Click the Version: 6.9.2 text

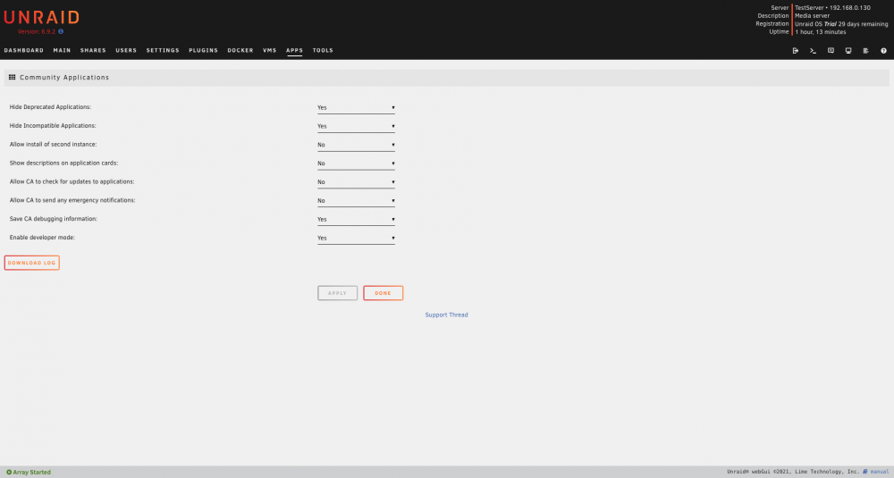37,32
